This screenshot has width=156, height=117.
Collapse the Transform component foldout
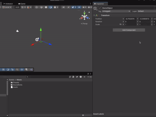pyautogui.click(x=94, y=15)
